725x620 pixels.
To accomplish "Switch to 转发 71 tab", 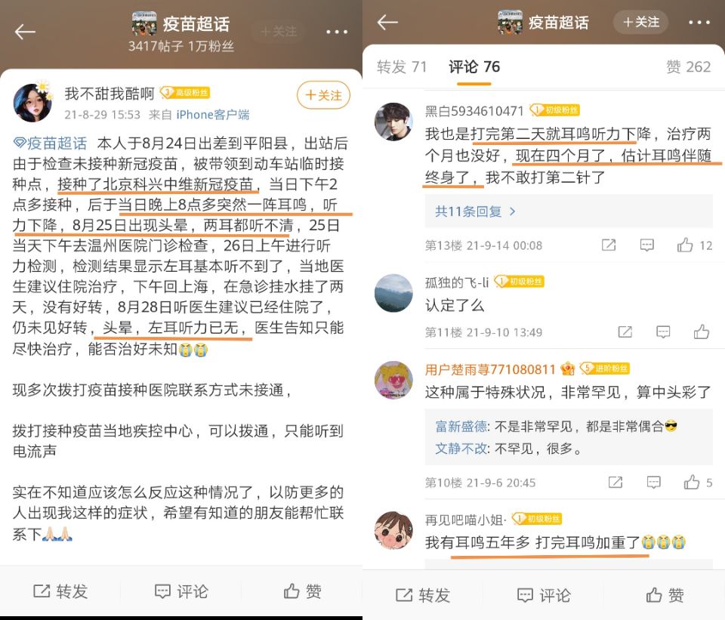I will coord(401,67).
